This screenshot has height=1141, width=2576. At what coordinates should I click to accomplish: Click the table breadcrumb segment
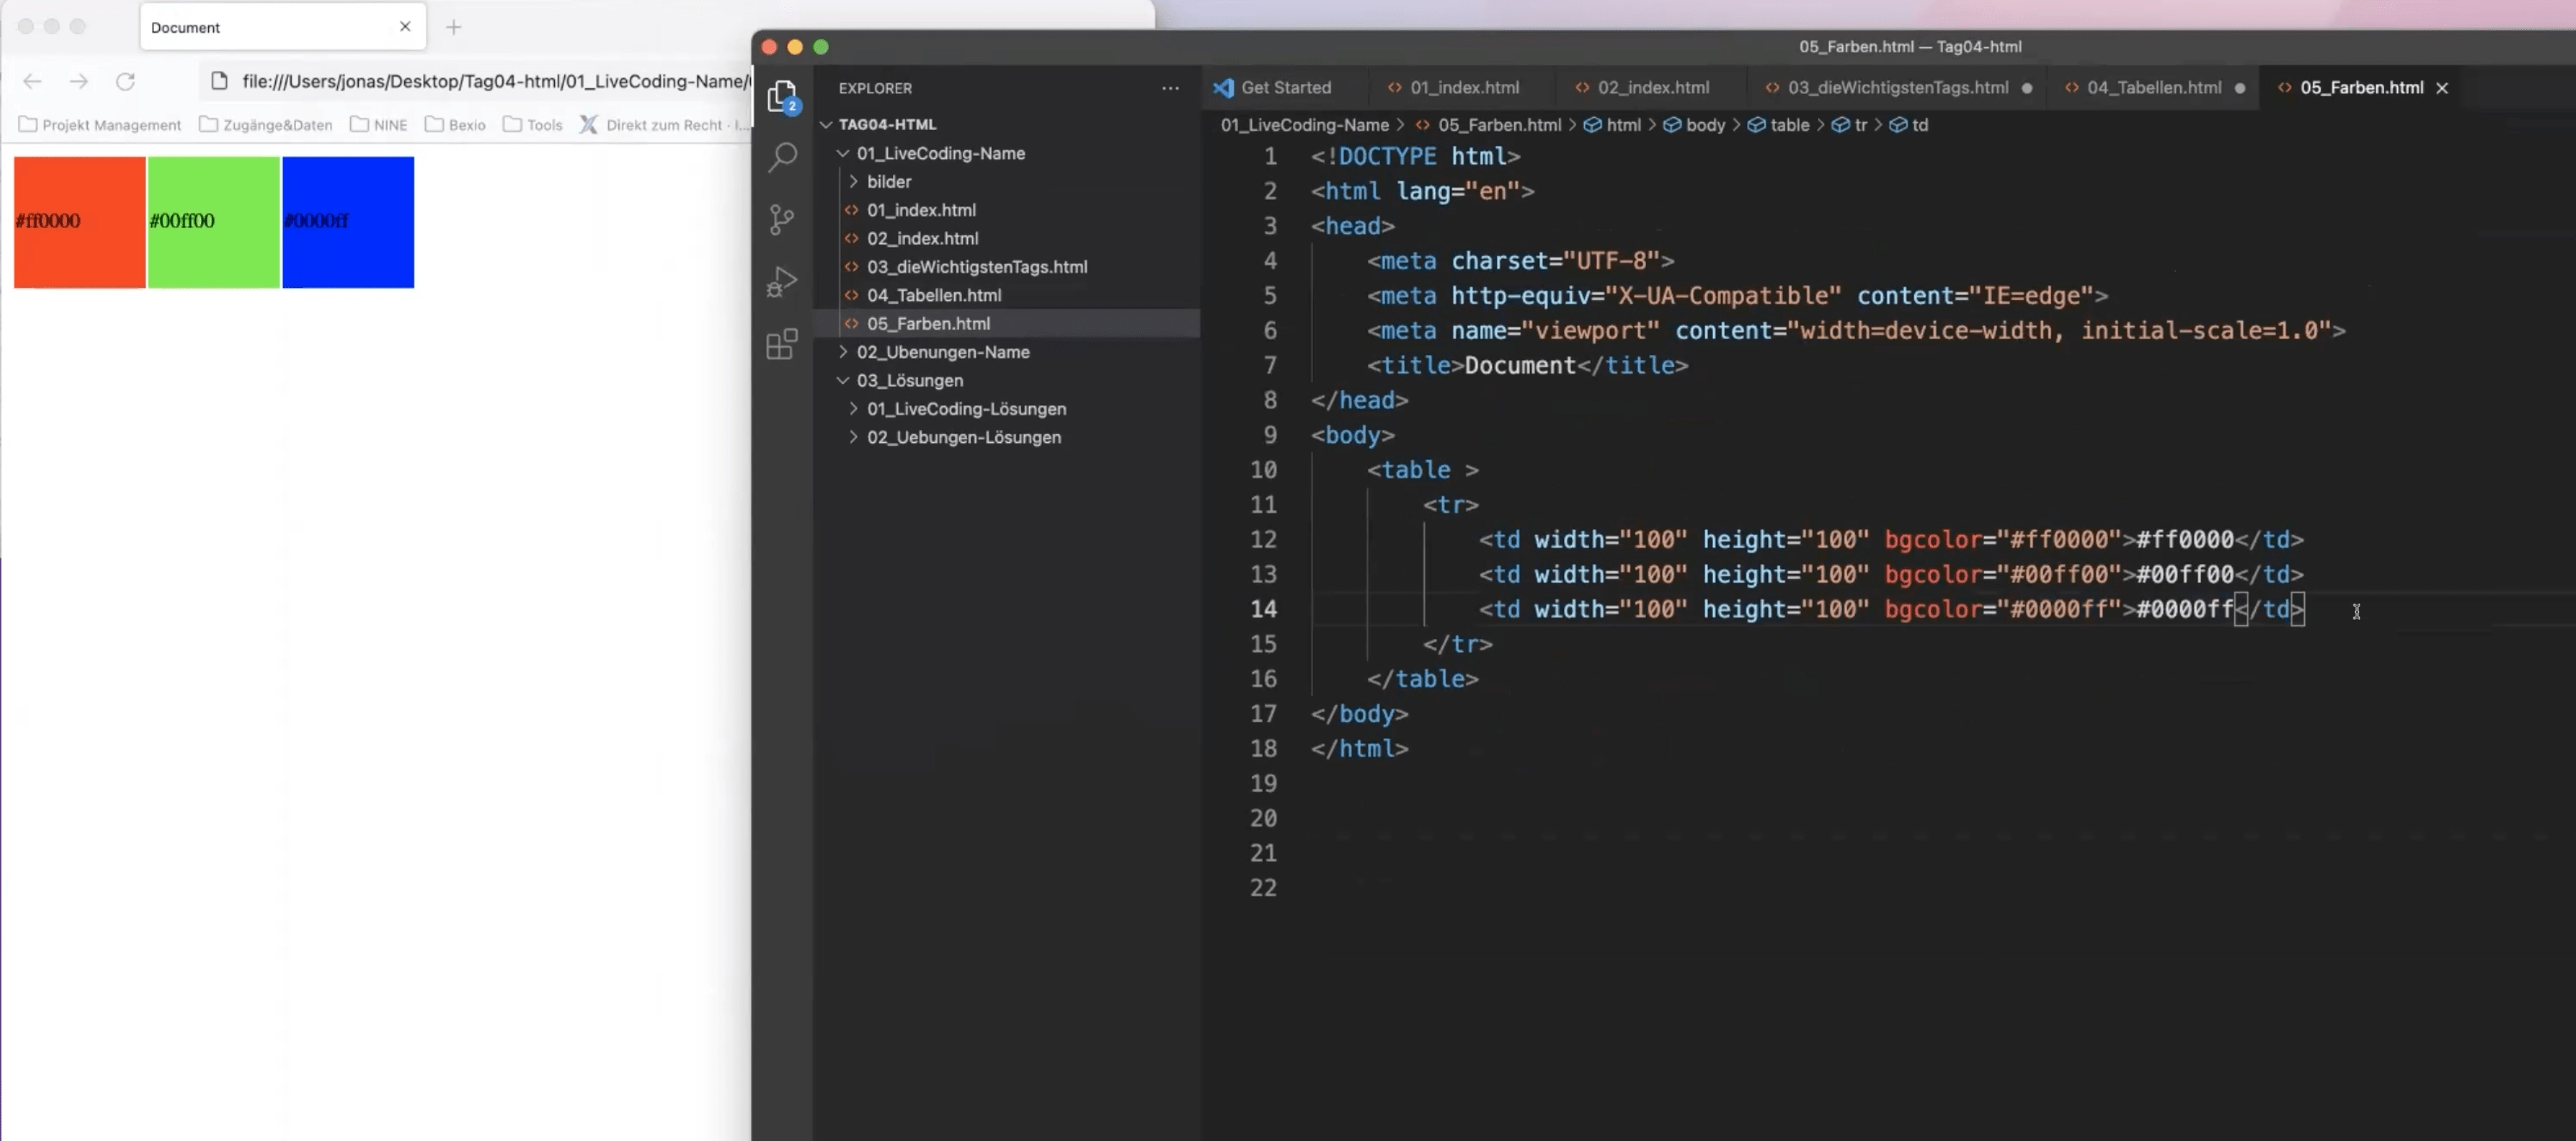pos(1788,125)
